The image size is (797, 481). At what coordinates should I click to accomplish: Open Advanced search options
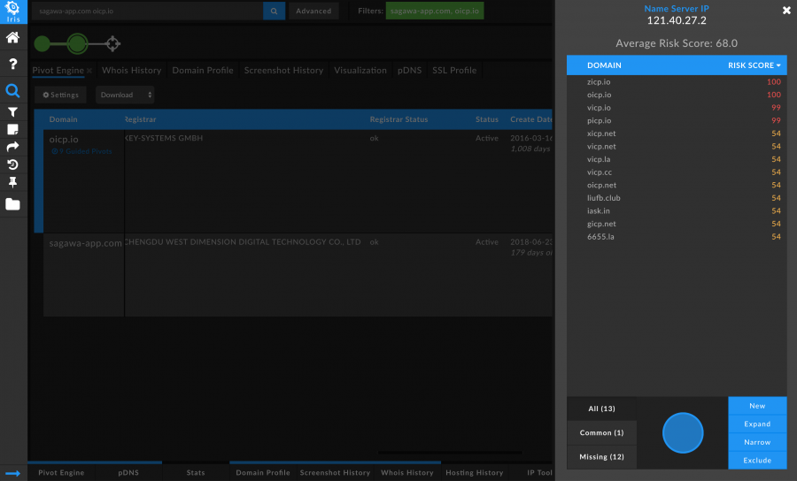313,11
